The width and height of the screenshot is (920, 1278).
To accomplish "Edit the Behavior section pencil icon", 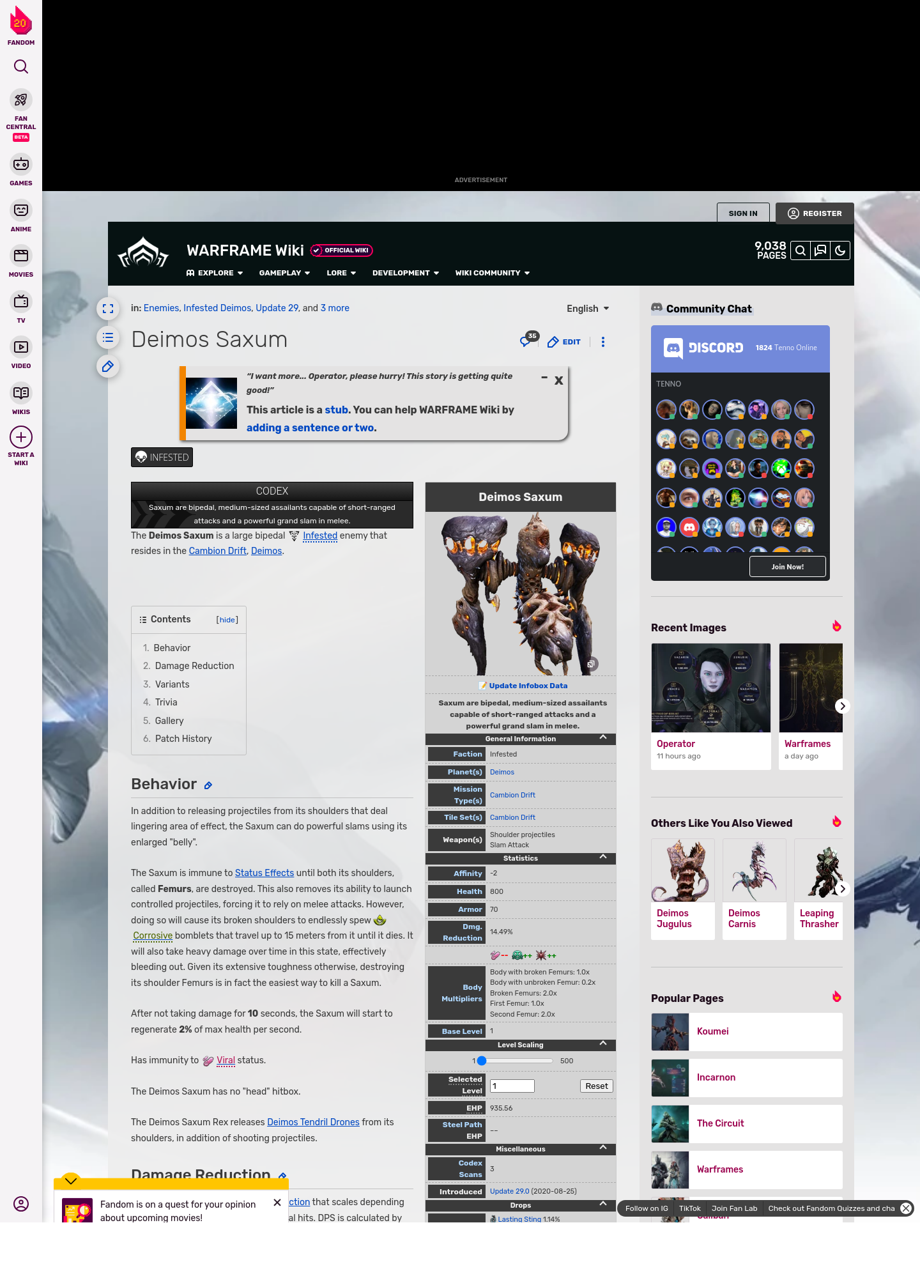I will click(x=208, y=786).
